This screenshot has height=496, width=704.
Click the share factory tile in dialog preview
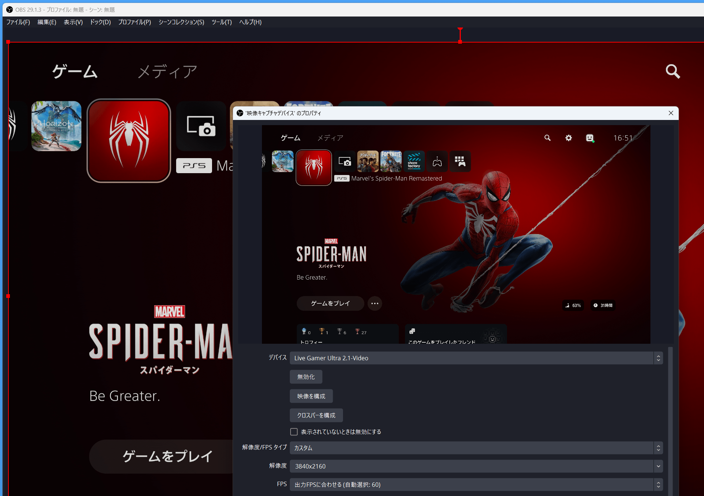(x=414, y=161)
